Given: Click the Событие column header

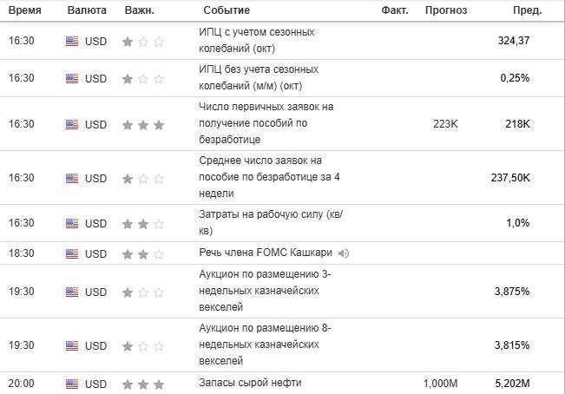Looking at the screenshot, I should point(226,10).
